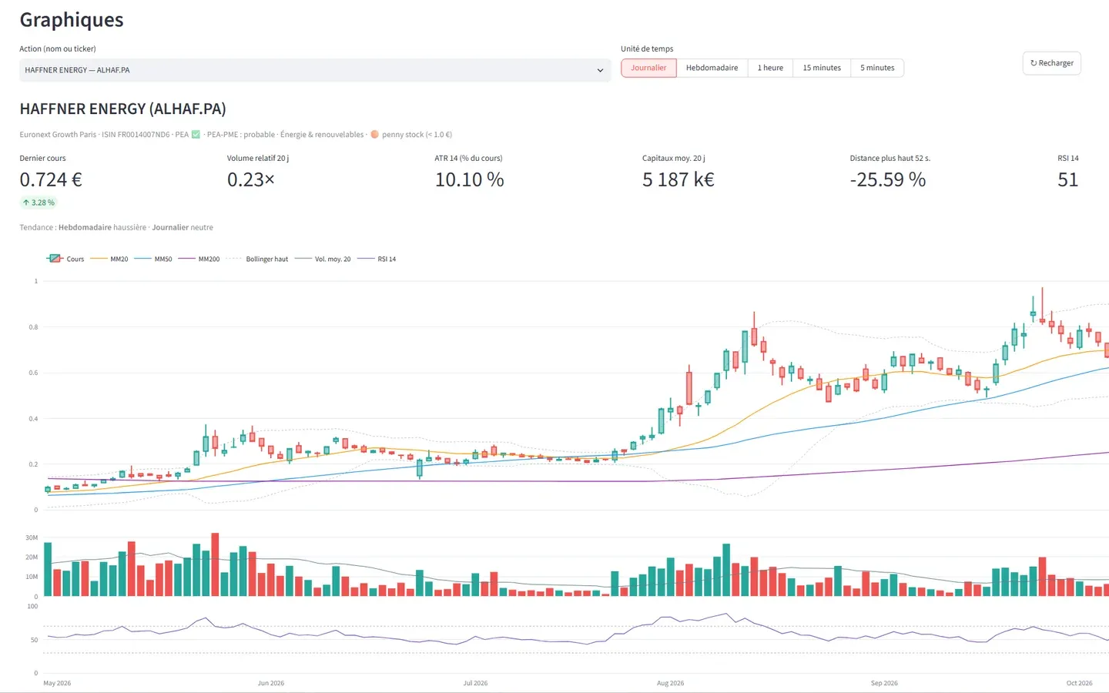Toggle the Cours candlestick series in legend
Screen dimensions: 1109x693
[65, 259]
